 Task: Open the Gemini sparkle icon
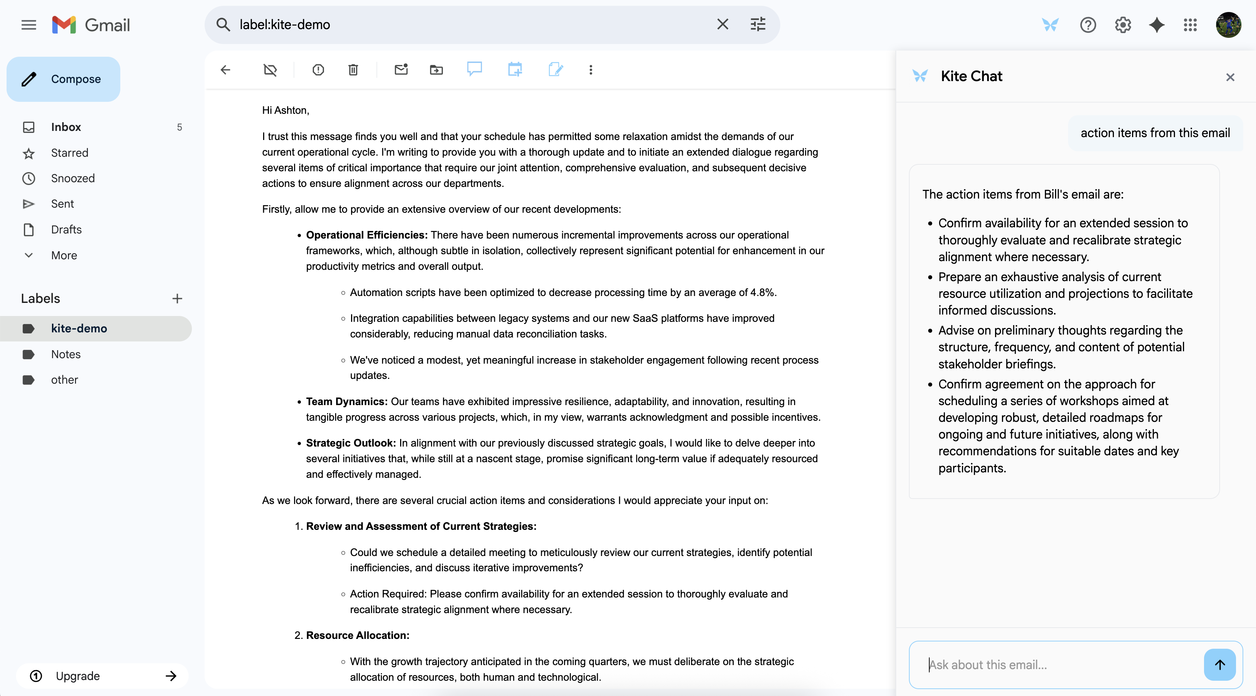(1156, 24)
